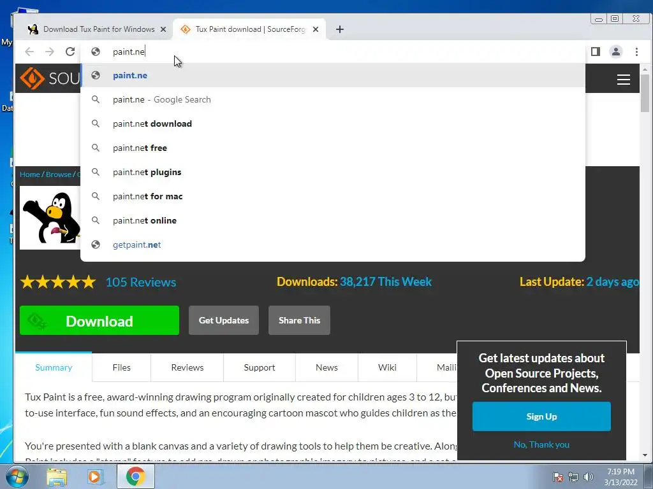
Task: Click the five-star rating
Action: 58,282
